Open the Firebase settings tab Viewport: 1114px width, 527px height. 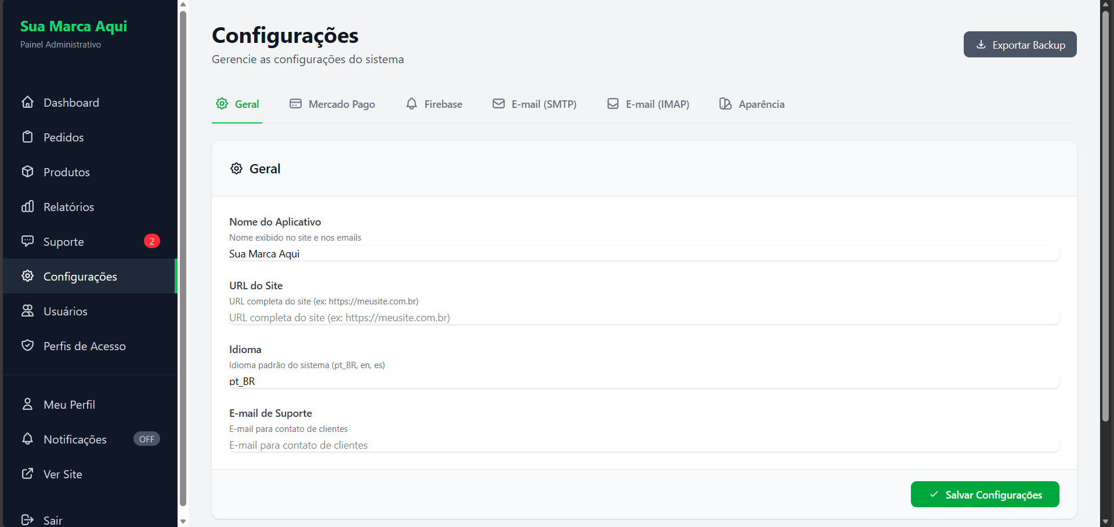(434, 104)
